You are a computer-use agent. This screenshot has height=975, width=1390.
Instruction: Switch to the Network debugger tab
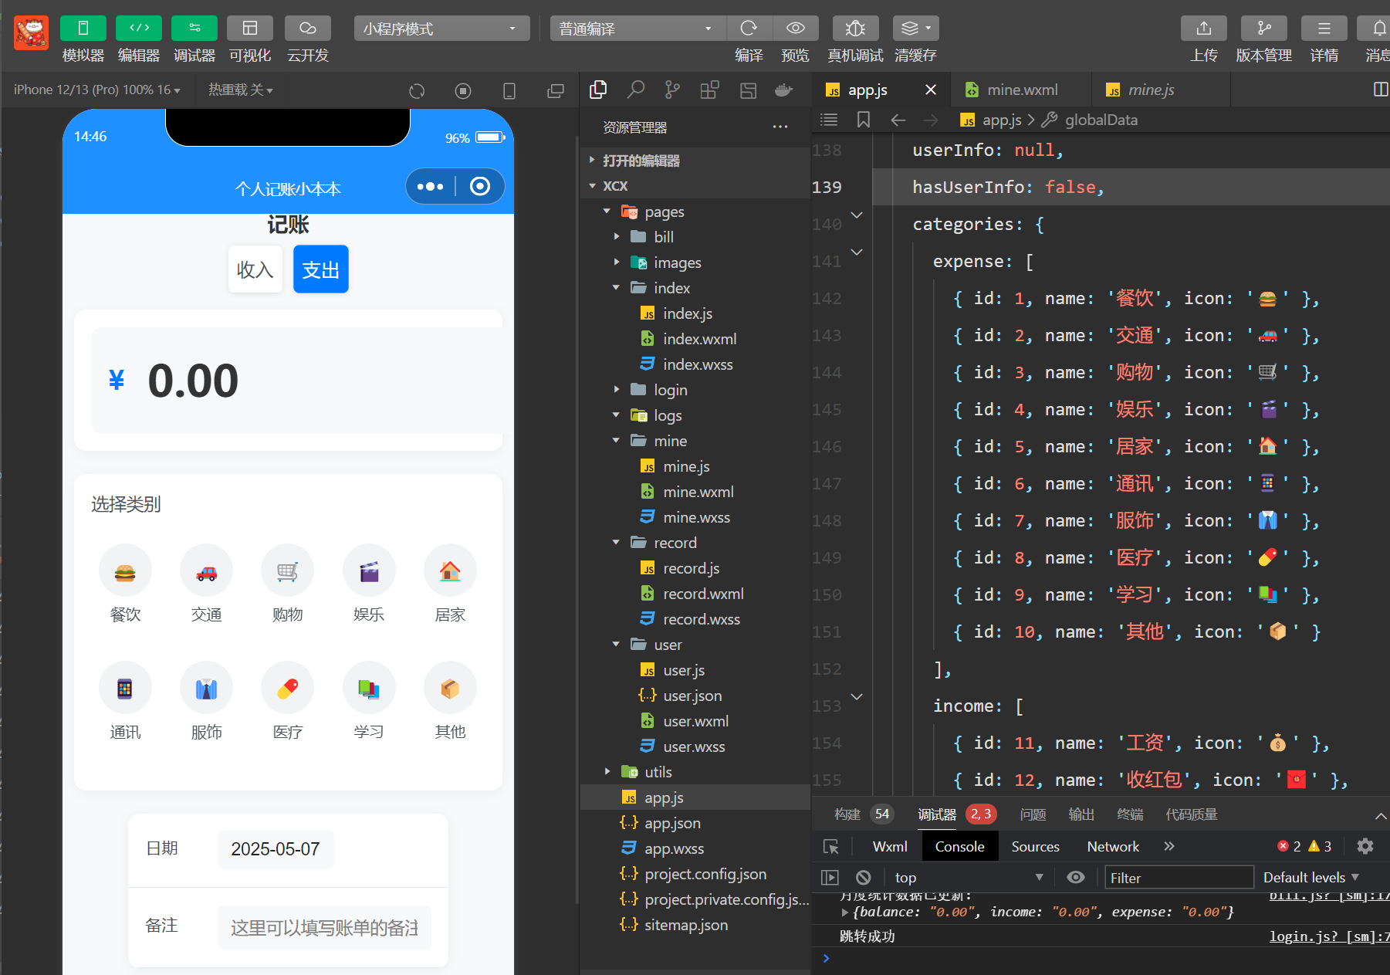[1113, 847]
